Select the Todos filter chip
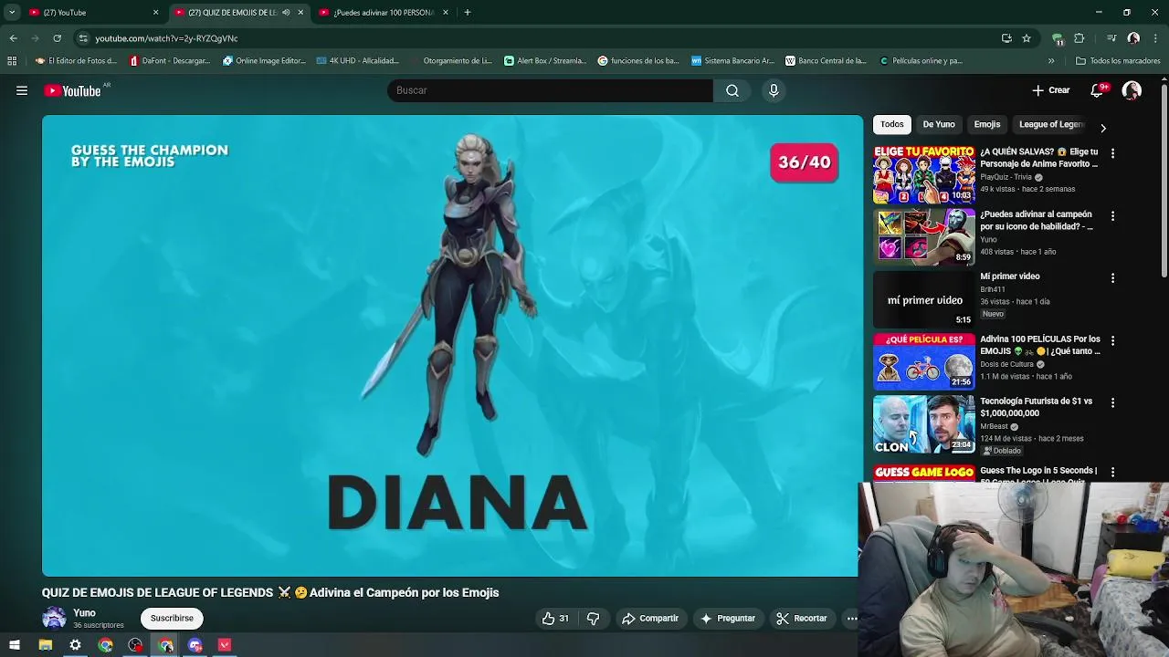 (x=892, y=124)
